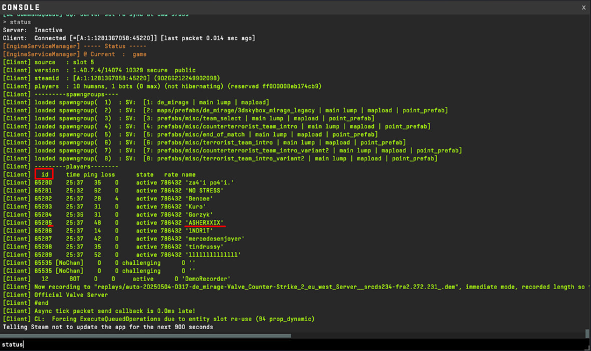The width and height of the screenshot is (591, 351).
Task: Click the horizontal scrollbar at console bottom
Action: tap(146, 335)
